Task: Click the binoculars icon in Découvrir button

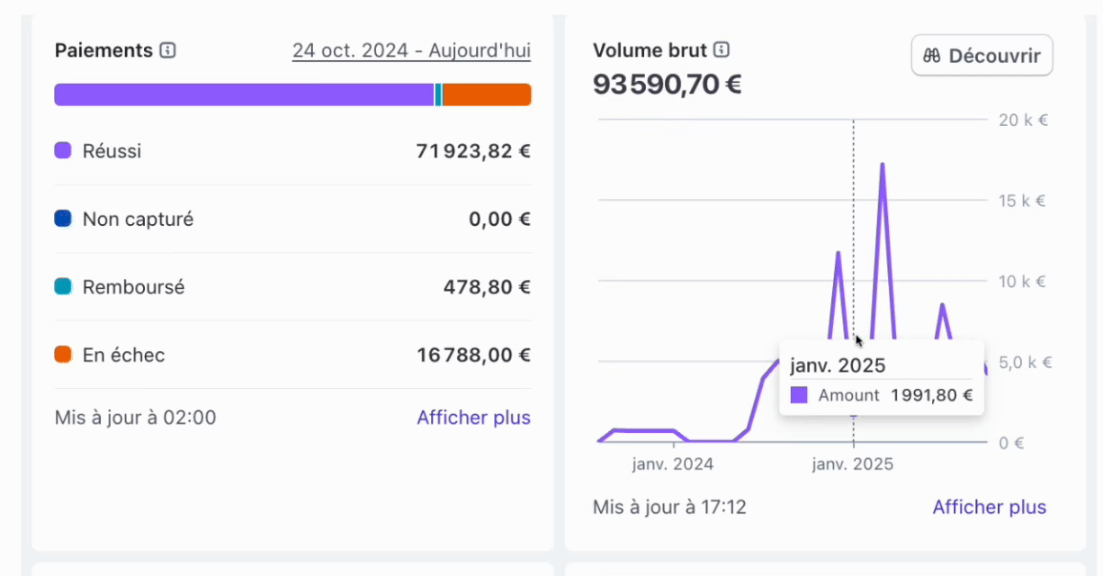Action: click(x=932, y=55)
